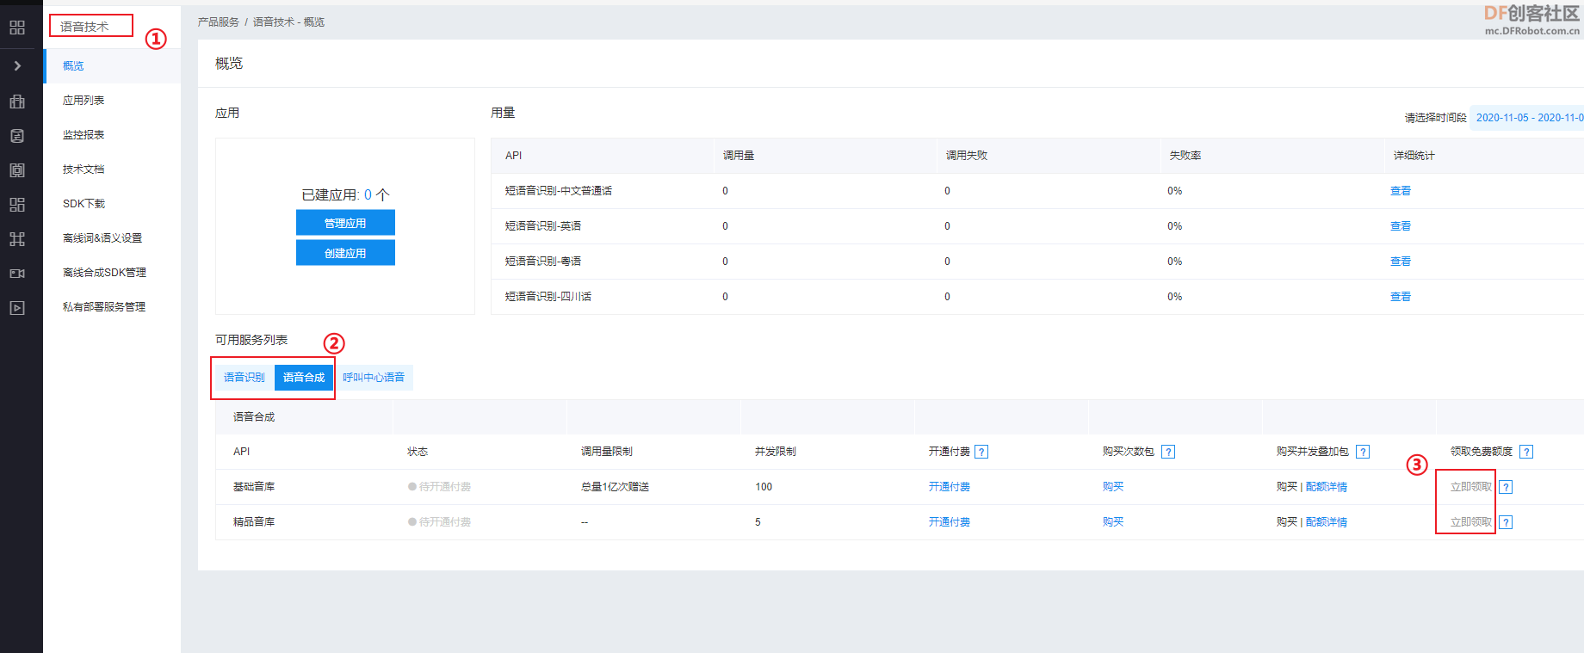Click the 短语音识别-四川话 API name
The height and width of the screenshot is (653, 1584).
click(548, 297)
